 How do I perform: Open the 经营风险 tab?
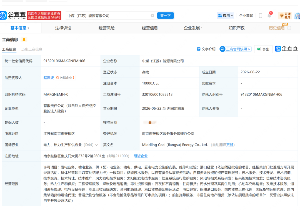click(x=107, y=28)
